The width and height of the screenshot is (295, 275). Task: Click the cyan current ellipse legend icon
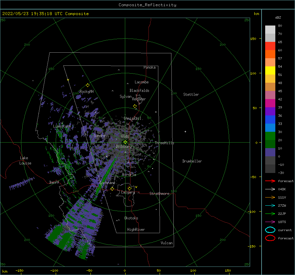[270, 230]
